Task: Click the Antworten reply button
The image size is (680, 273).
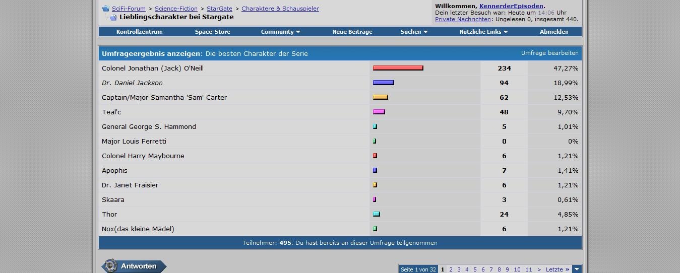Action: (134, 266)
